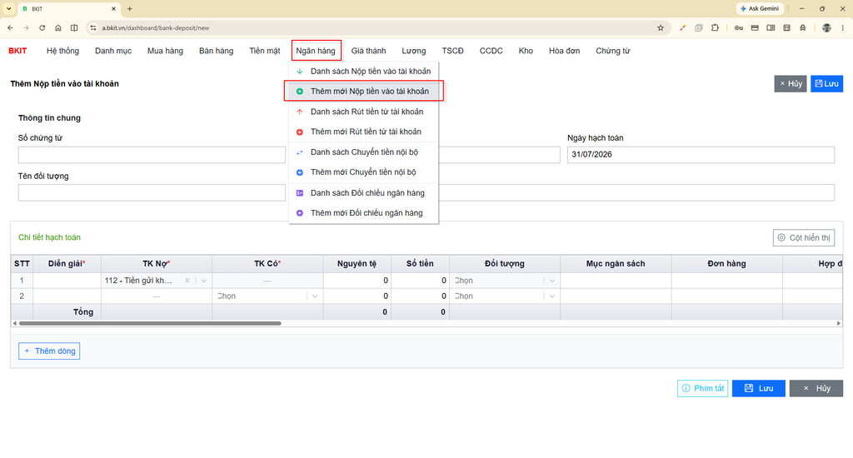
Task: Open the Phím tắt shortcuts button
Action: point(702,388)
